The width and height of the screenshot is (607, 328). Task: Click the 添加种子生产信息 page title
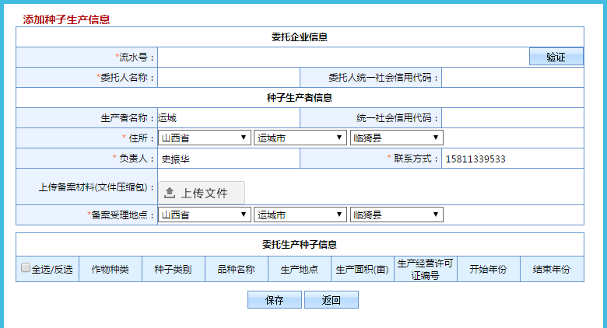coord(66,19)
